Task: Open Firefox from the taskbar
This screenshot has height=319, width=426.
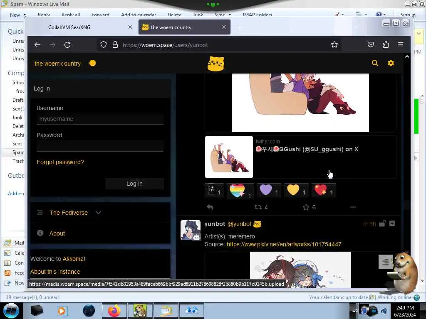Action: pos(114,311)
